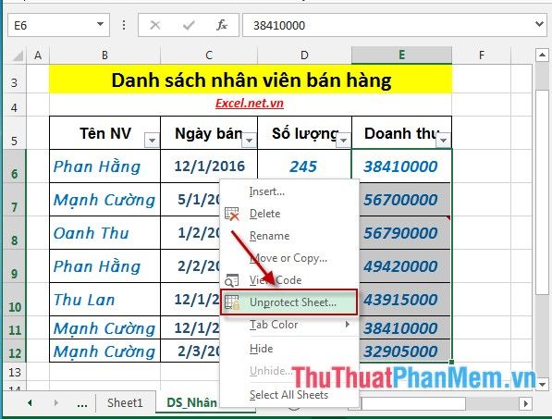The image size is (552, 419).
Task: Click the title cell Danh sách nhân viên bán hàng
Action: pos(251,80)
